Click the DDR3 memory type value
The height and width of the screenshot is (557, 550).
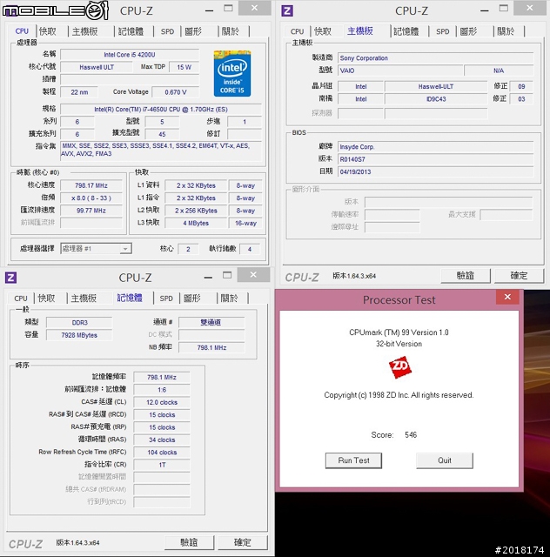pyautogui.click(x=79, y=323)
